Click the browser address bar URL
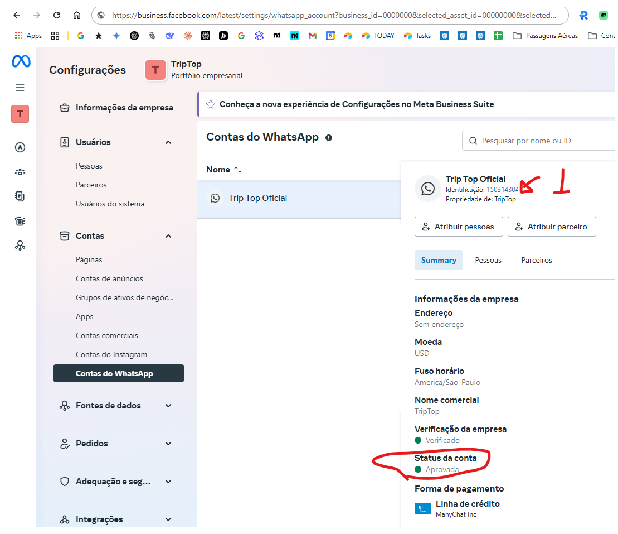Screen dimensions: 618x534 pos(333,15)
